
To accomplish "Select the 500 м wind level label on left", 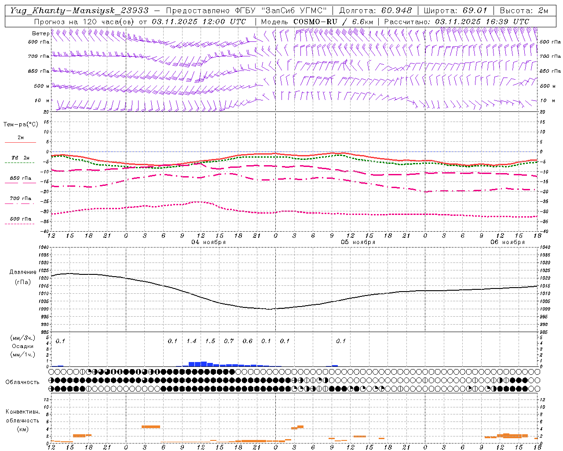I will click(42, 86).
